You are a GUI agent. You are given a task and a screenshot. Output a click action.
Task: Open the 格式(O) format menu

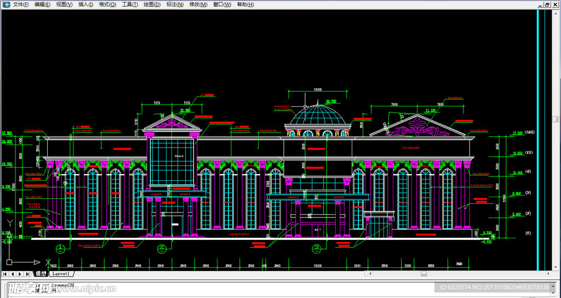tap(107, 4)
